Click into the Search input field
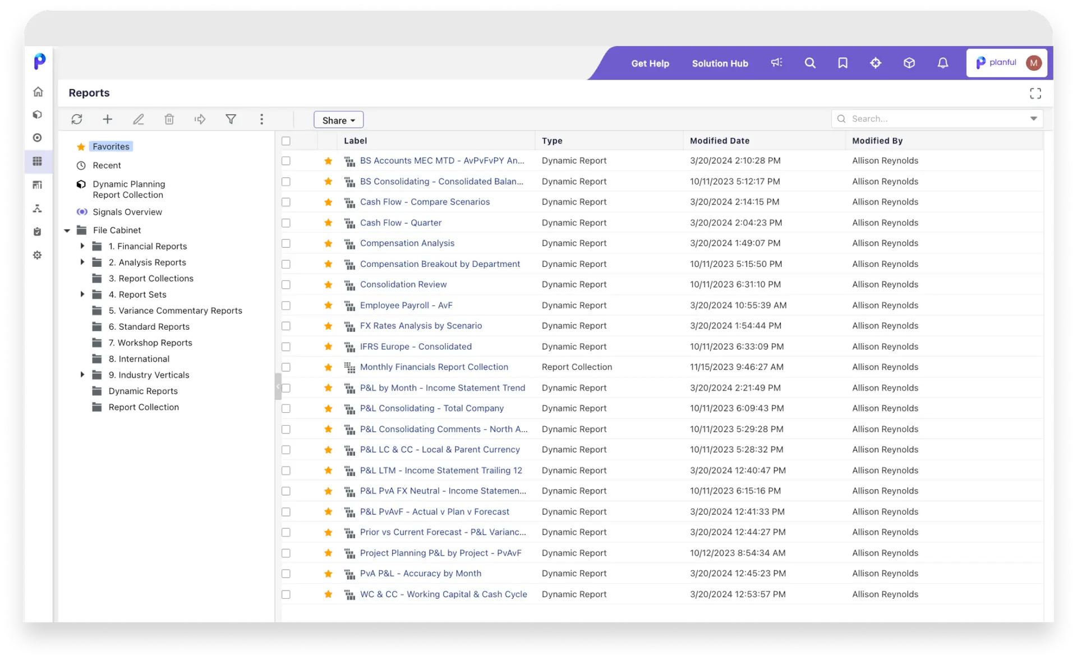Image resolution: width=1077 pixels, height=660 pixels. tap(931, 119)
